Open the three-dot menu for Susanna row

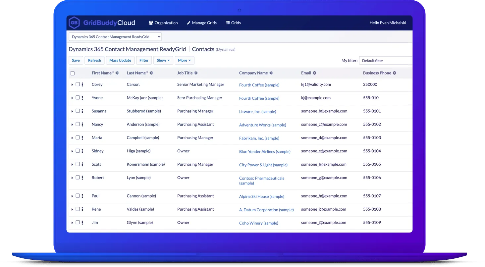coord(82,111)
